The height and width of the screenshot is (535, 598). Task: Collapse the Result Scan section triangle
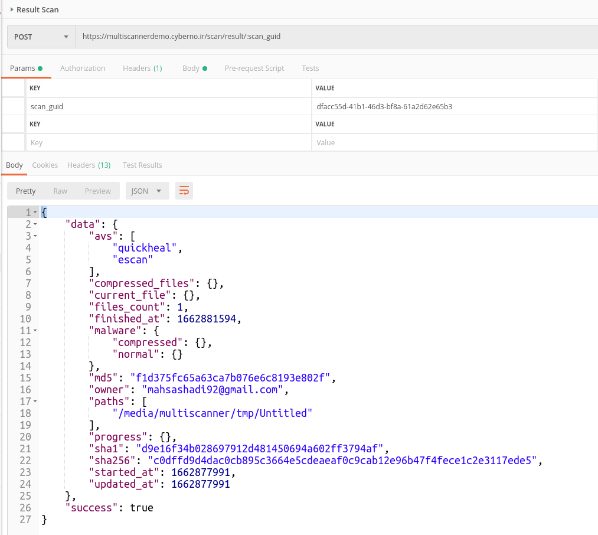[x=12, y=9]
